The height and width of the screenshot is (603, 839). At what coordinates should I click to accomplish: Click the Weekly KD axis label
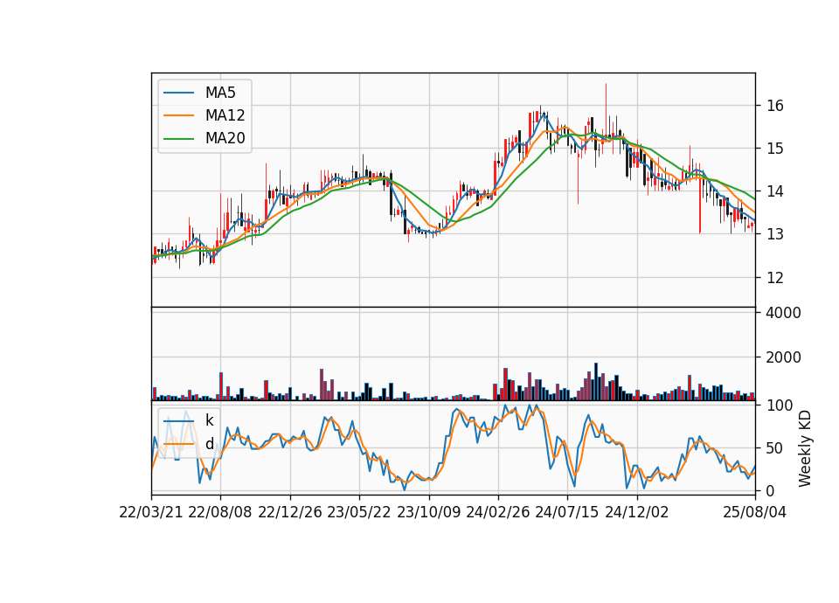pyautogui.click(x=805, y=448)
